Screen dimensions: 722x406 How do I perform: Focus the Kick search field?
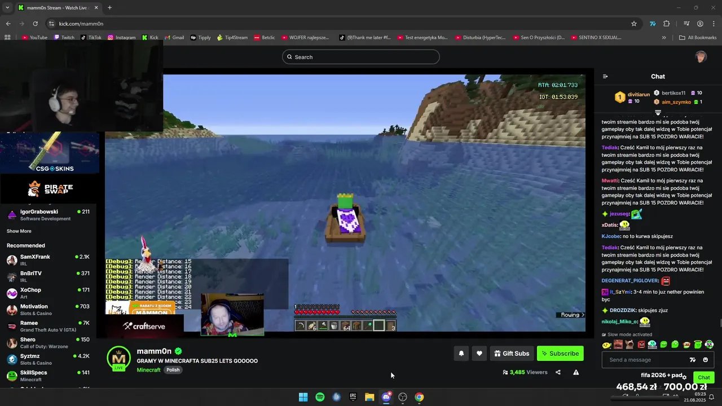click(361, 57)
